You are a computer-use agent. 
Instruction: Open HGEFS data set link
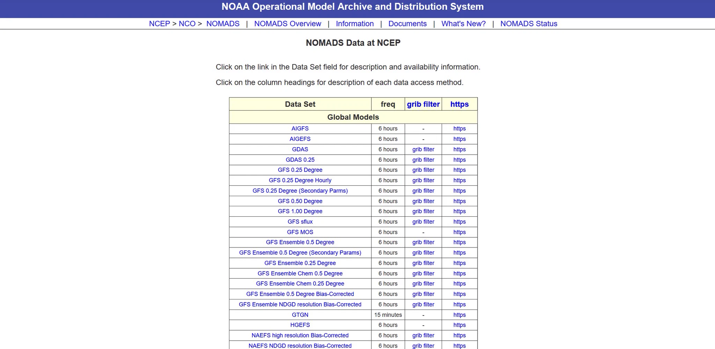coord(300,325)
